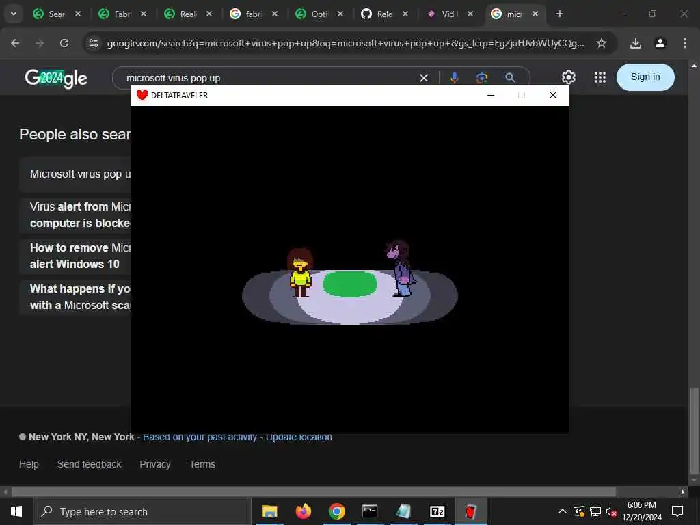
Task: Open the terminal from taskbar
Action: [370, 511]
